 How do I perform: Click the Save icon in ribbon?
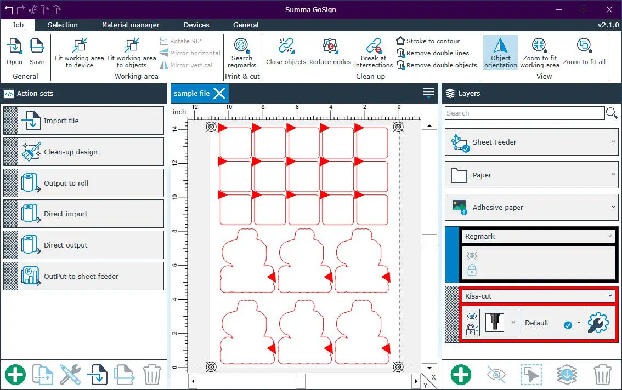[37, 45]
